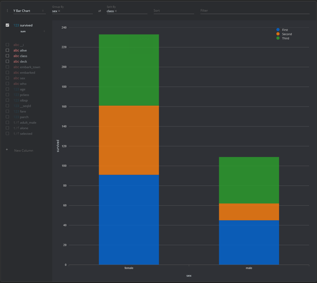Click the sex x-axis title

point(189,276)
